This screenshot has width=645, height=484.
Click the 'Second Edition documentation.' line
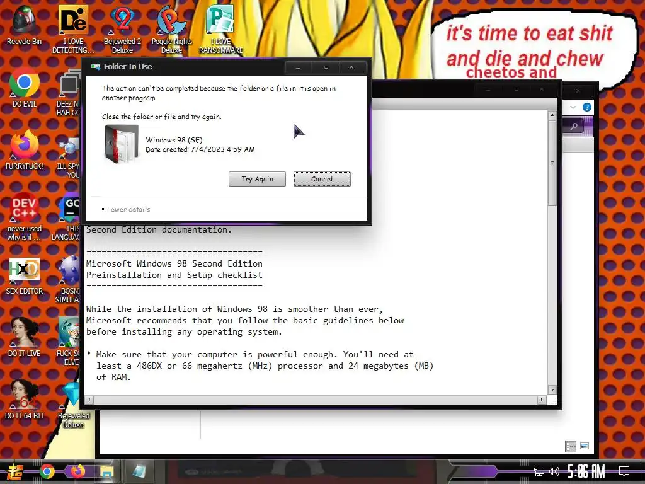(159, 229)
